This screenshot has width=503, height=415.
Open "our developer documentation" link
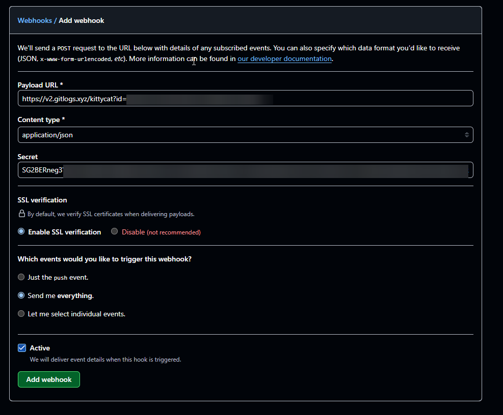pos(284,58)
